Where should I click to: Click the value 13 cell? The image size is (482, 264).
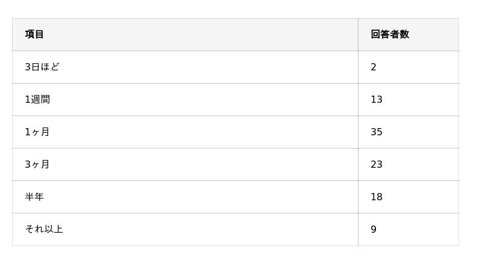click(x=377, y=99)
